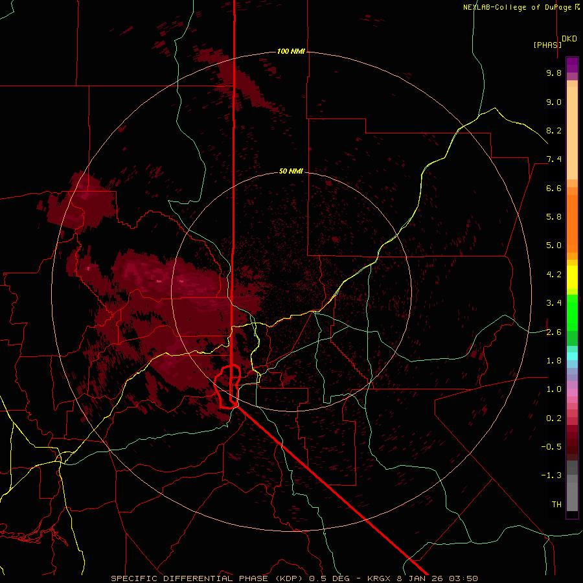The height and width of the screenshot is (583, 583).
Task: Select the 3.4 scale value
Action: tap(554, 303)
